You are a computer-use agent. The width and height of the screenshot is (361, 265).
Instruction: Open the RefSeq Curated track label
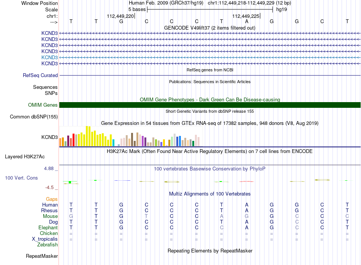pos(40,76)
